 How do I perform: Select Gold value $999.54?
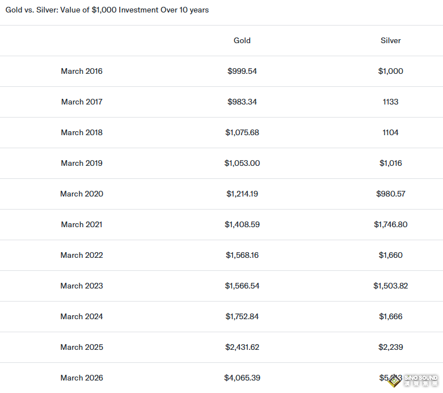click(242, 71)
